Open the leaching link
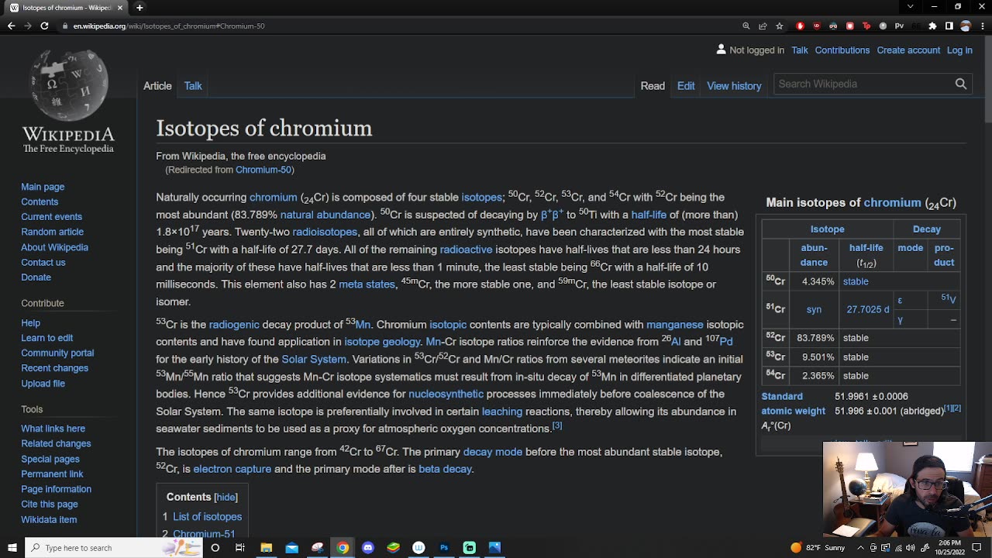This screenshot has height=558, width=992. point(502,412)
